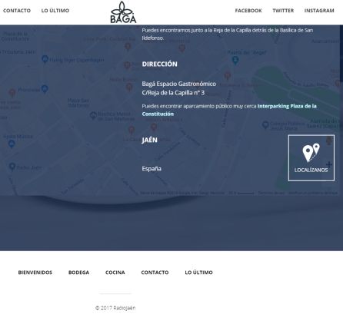Click the Primaprix store map marker
Screen dimensions: 343x314
(x=45, y=89)
